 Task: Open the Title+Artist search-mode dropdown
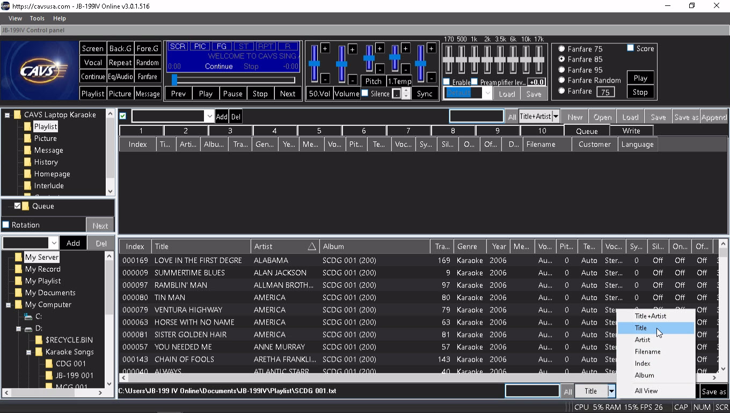pos(556,116)
